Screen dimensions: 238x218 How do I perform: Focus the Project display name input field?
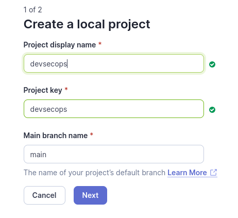click(114, 63)
